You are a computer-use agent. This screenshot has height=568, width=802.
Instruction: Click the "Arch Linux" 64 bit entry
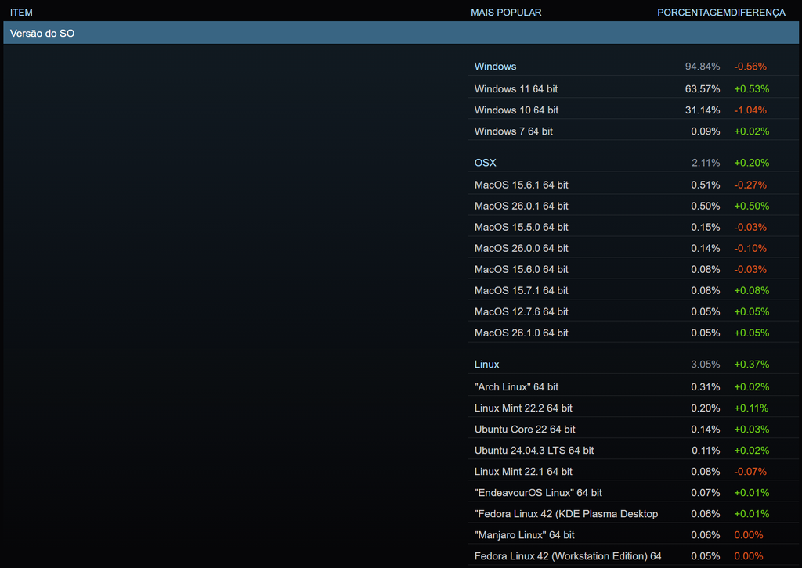516,387
